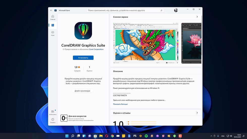Open the volume control in the system tray
The width and height of the screenshot is (247, 139).
click(x=231, y=136)
